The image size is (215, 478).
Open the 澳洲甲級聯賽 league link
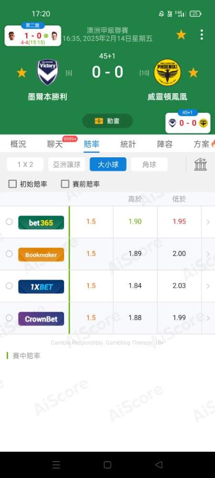click(x=107, y=30)
